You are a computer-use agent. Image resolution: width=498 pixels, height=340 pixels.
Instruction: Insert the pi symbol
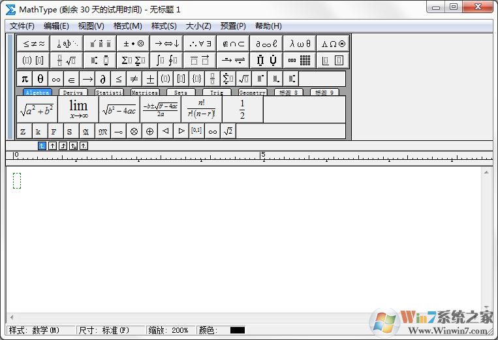click(24, 79)
